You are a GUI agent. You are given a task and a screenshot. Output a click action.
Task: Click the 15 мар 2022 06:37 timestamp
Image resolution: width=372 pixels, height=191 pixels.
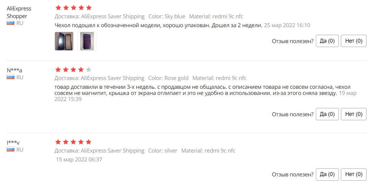tap(79, 160)
